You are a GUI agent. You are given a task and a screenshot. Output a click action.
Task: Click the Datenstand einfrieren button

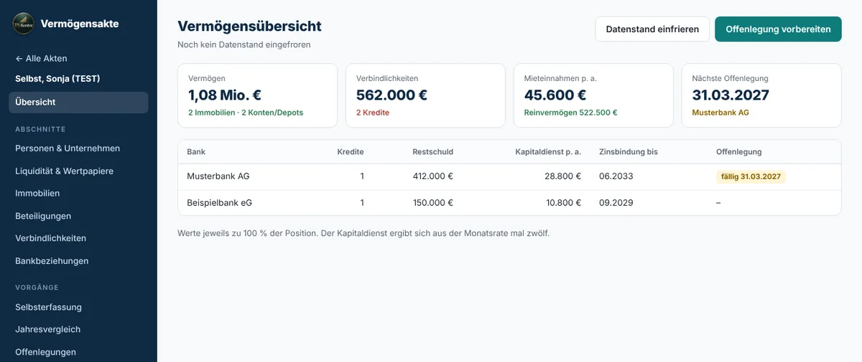652,29
